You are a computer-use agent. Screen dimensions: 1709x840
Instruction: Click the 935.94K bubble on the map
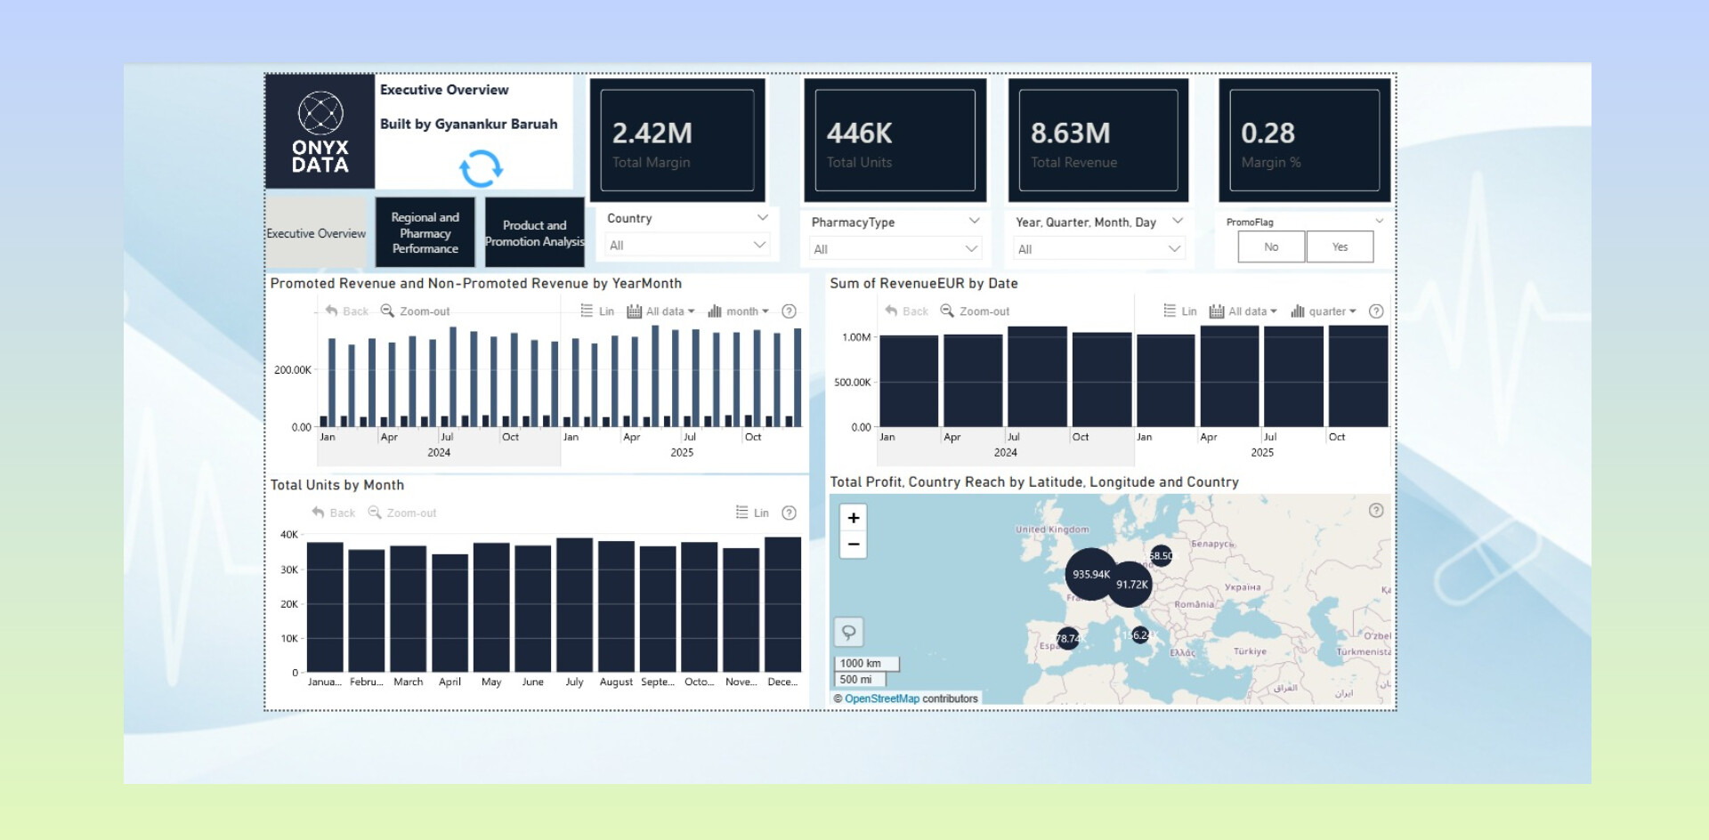(x=1090, y=575)
